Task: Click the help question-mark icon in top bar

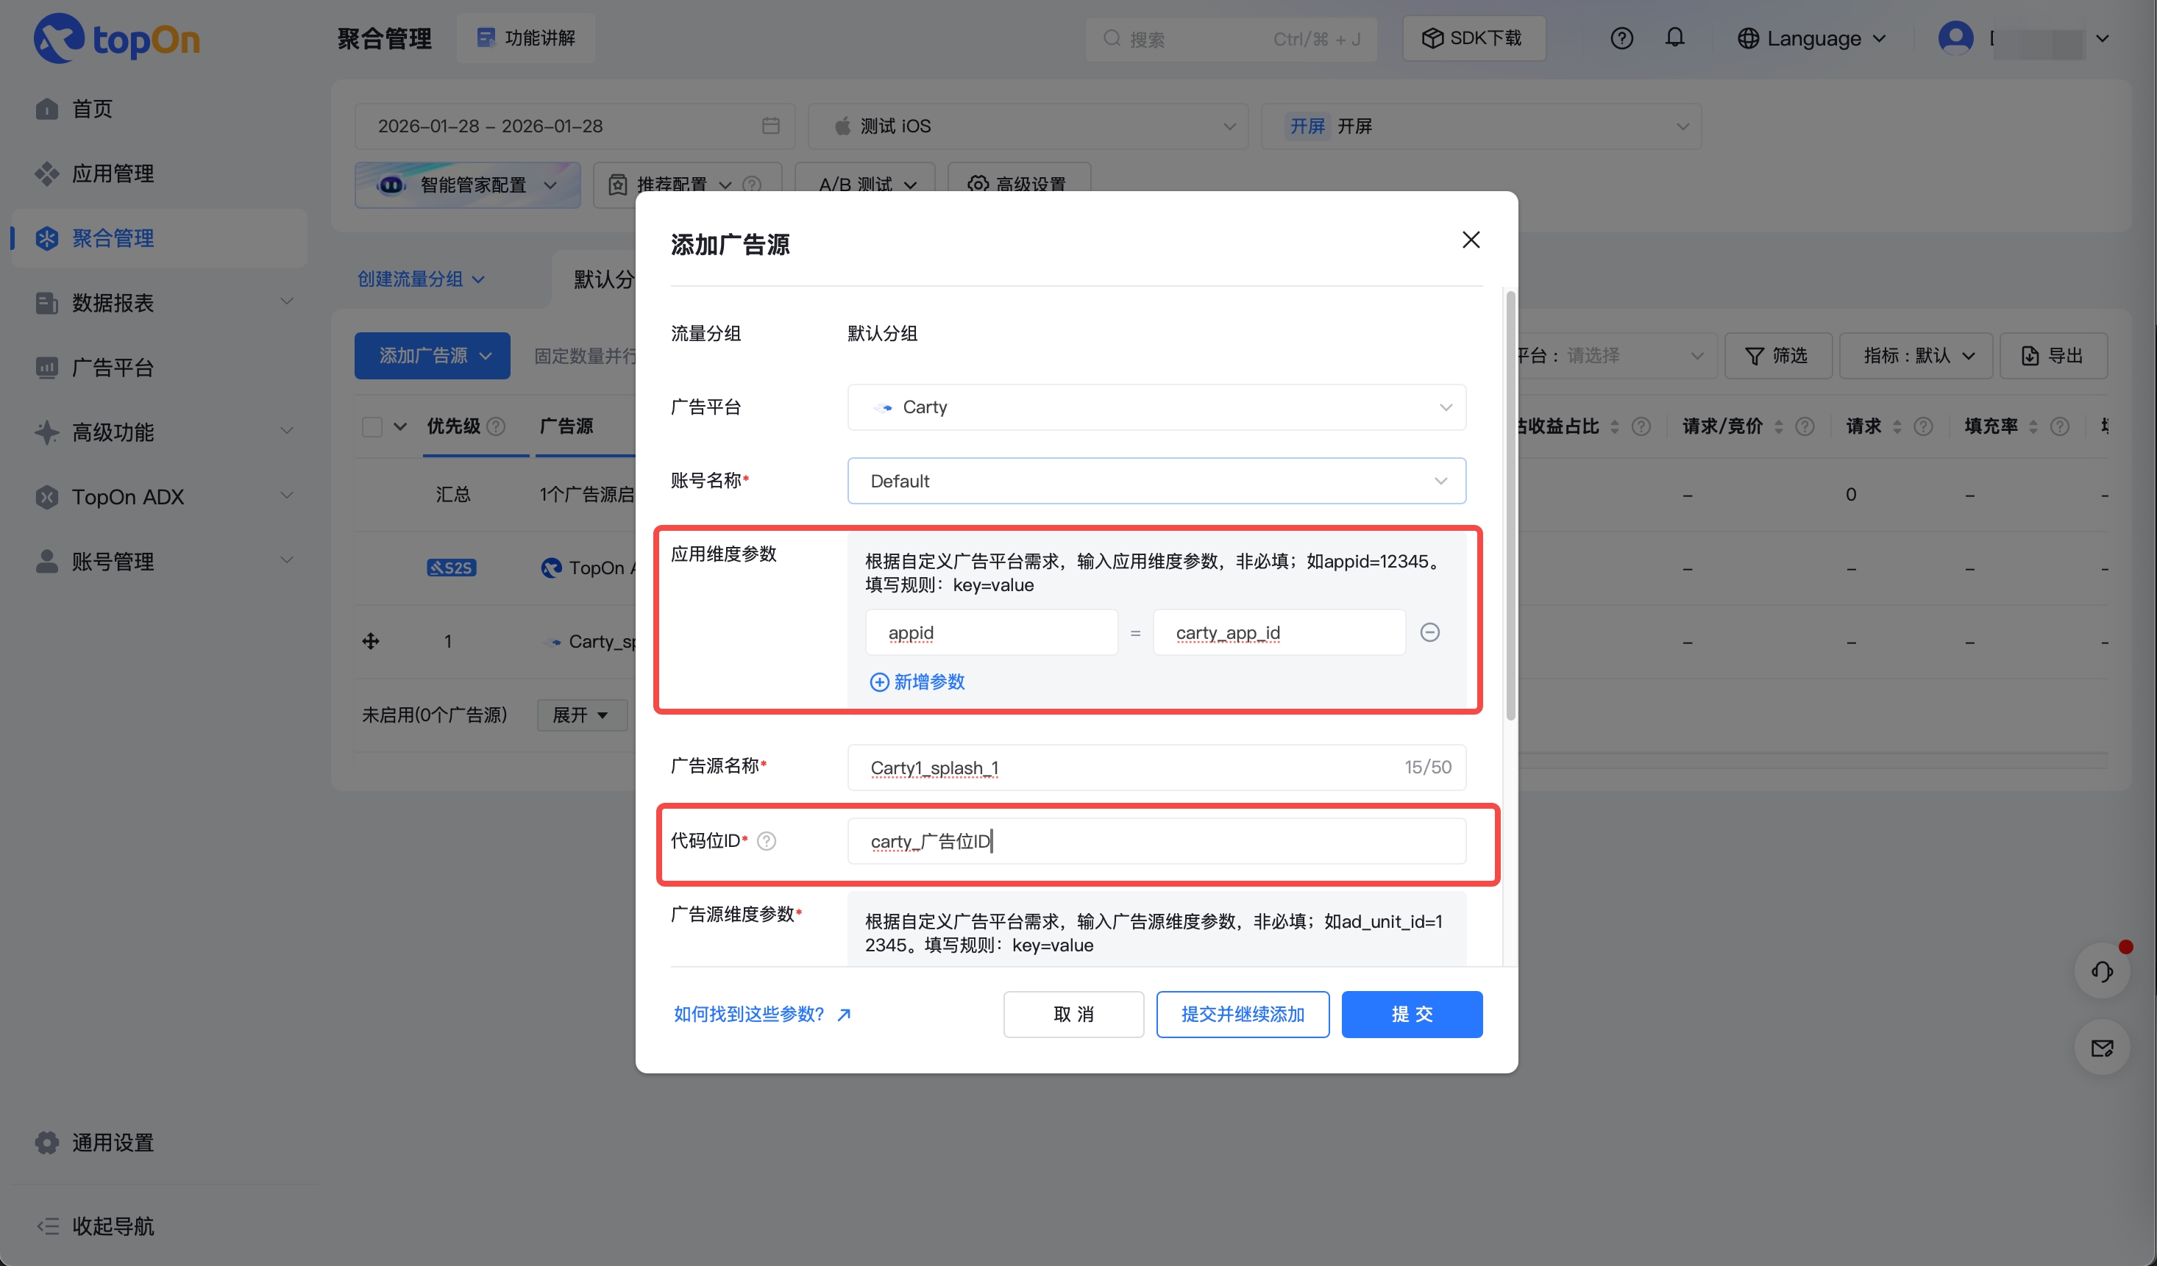Action: [x=1622, y=37]
